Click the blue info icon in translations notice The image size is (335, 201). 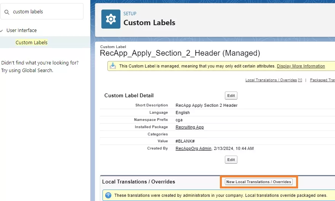108,195
